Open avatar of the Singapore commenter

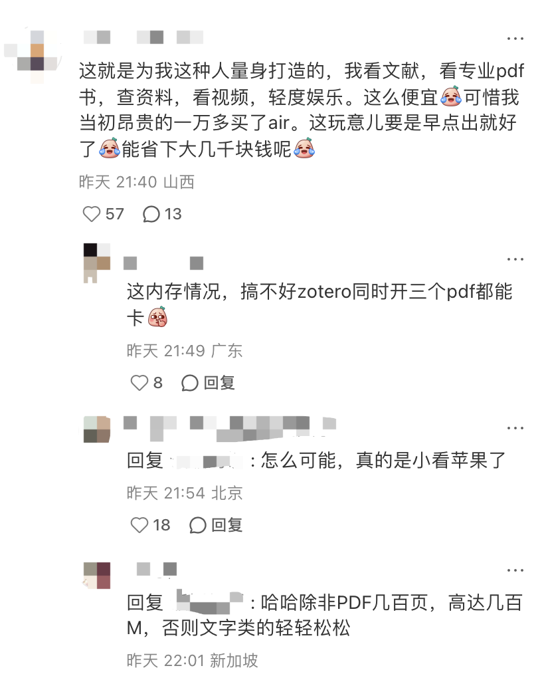coord(97,576)
